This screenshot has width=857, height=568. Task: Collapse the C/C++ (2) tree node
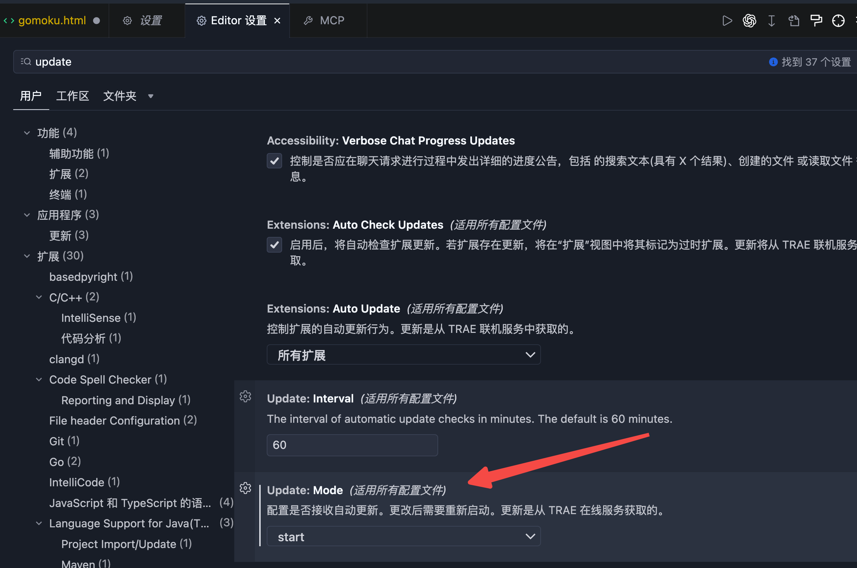click(39, 298)
